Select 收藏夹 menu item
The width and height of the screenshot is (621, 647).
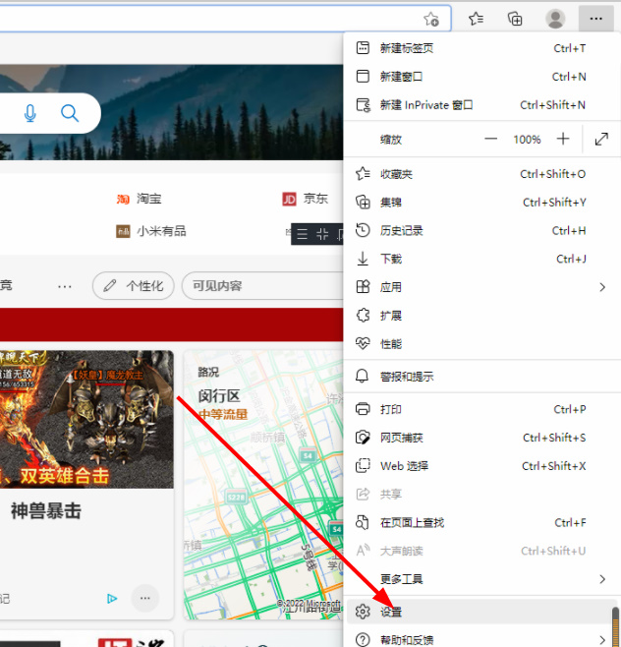coord(481,174)
